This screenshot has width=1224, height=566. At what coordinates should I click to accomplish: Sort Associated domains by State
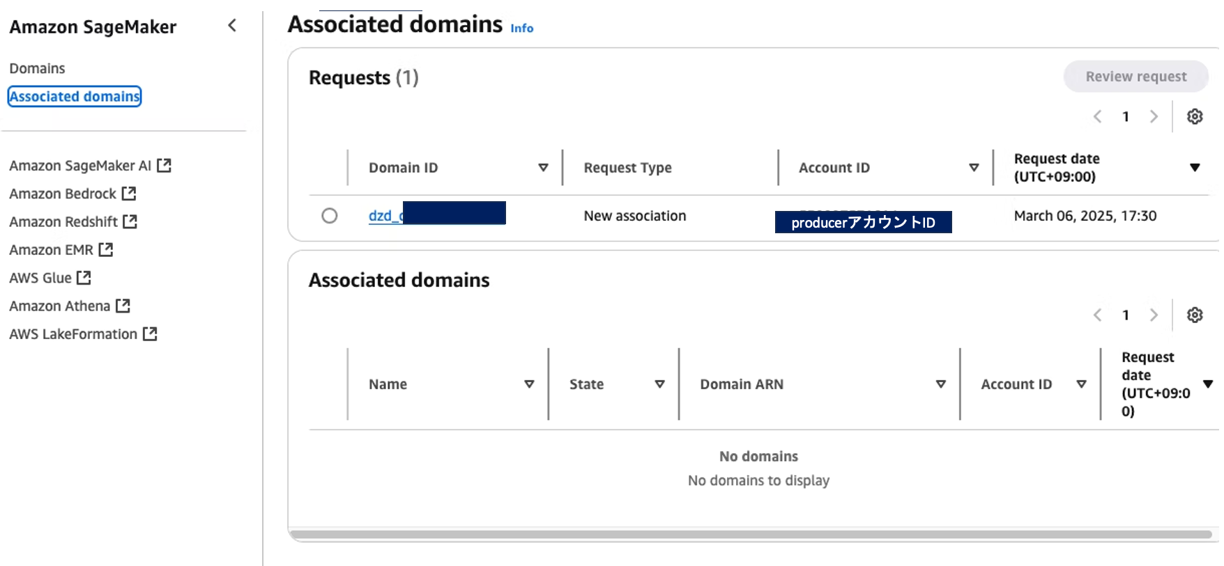pyautogui.click(x=659, y=384)
